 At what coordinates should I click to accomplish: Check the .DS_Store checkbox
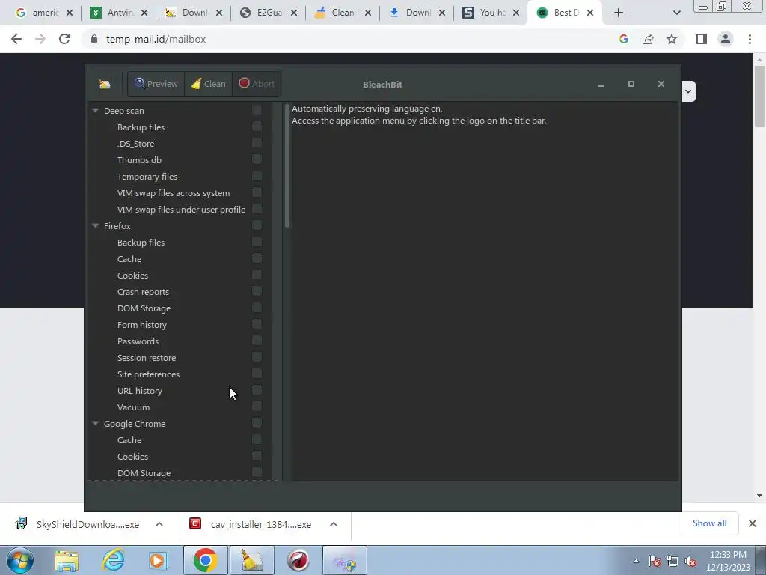click(x=257, y=143)
